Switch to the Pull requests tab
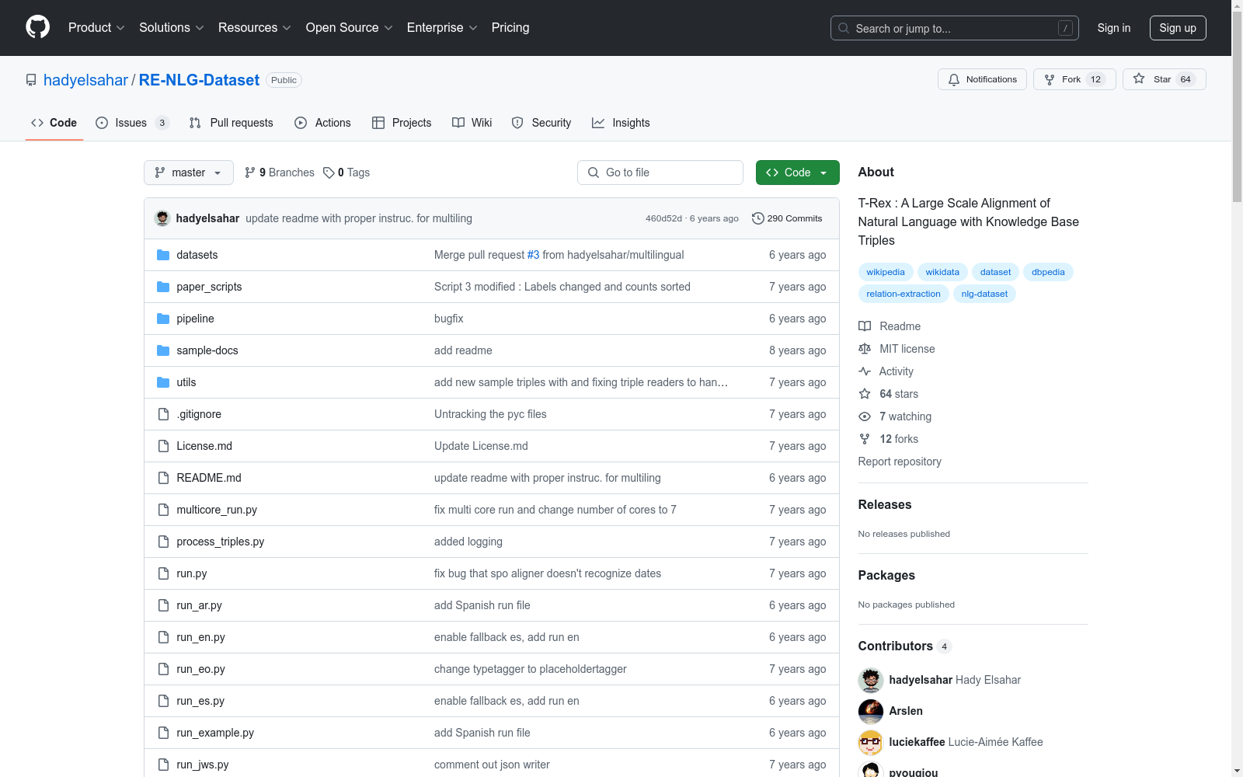This screenshot has height=777, width=1243. pyautogui.click(x=232, y=123)
